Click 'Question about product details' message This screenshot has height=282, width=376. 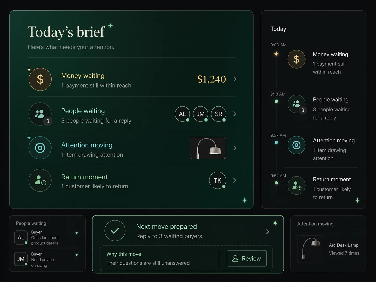[x=45, y=240]
